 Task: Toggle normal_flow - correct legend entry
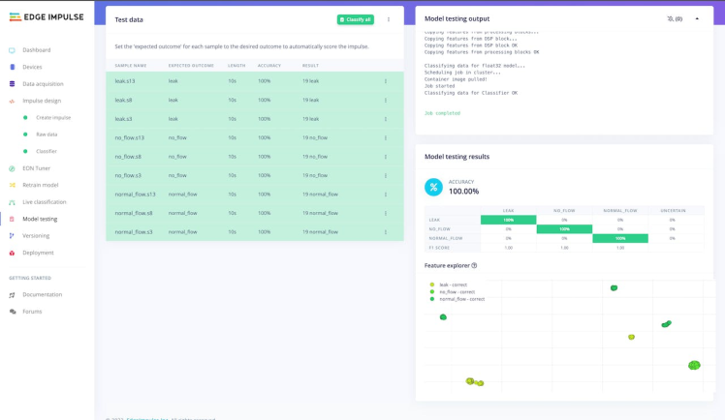pyautogui.click(x=457, y=299)
